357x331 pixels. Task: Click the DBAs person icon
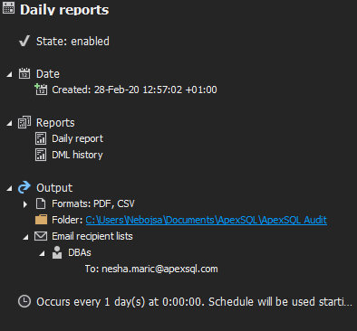[x=57, y=252]
